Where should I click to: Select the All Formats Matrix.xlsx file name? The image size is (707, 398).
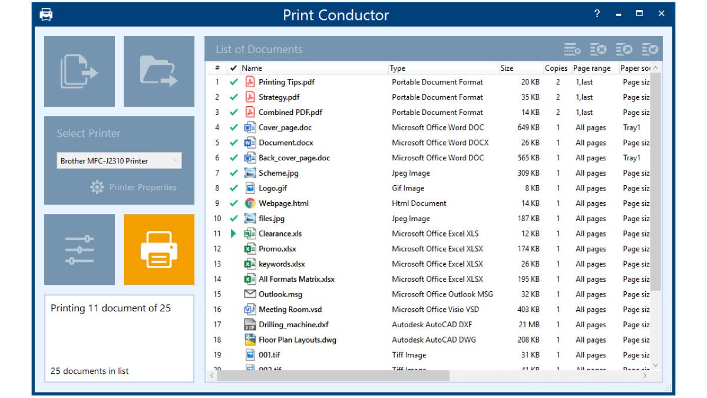[x=296, y=279]
